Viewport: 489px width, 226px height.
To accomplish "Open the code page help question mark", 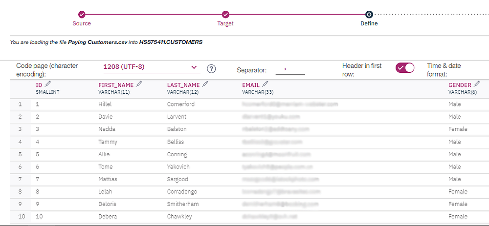I will (211, 69).
